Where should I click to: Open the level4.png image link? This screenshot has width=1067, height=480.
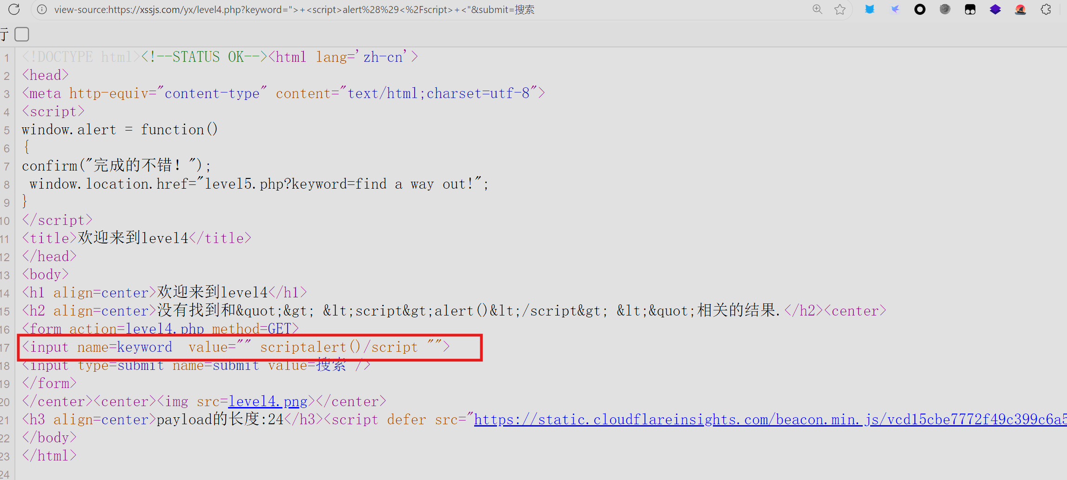click(x=268, y=401)
